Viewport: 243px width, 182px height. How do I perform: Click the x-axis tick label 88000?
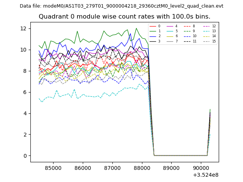point(142,168)
